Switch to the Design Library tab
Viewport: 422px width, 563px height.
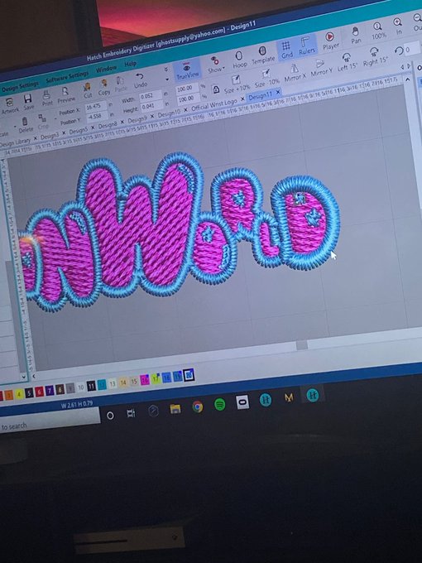pyautogui.click(x=15, y=142)
